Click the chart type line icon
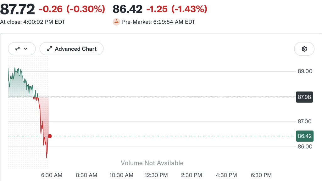Image resolution: width=322 pixels, height=181 pixels. (x=18, y=49)
